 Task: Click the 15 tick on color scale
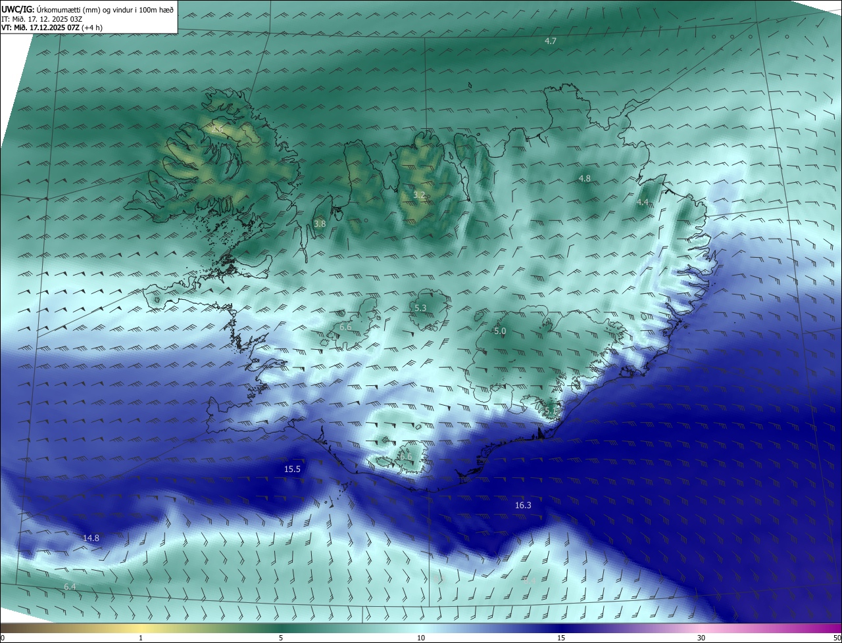(561, 638)
